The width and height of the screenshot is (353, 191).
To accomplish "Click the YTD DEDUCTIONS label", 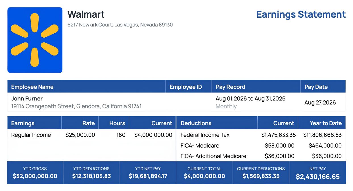I will pos(91,169).
